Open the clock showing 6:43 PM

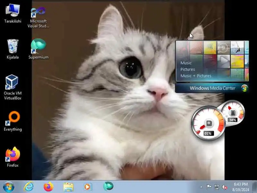click(x=241, y=187)
